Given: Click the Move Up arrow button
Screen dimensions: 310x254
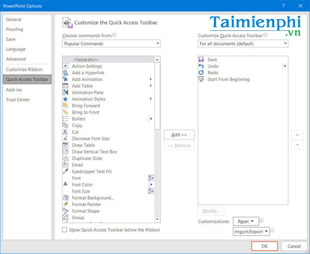Looking at the screenshot, I should coord(297,135).
